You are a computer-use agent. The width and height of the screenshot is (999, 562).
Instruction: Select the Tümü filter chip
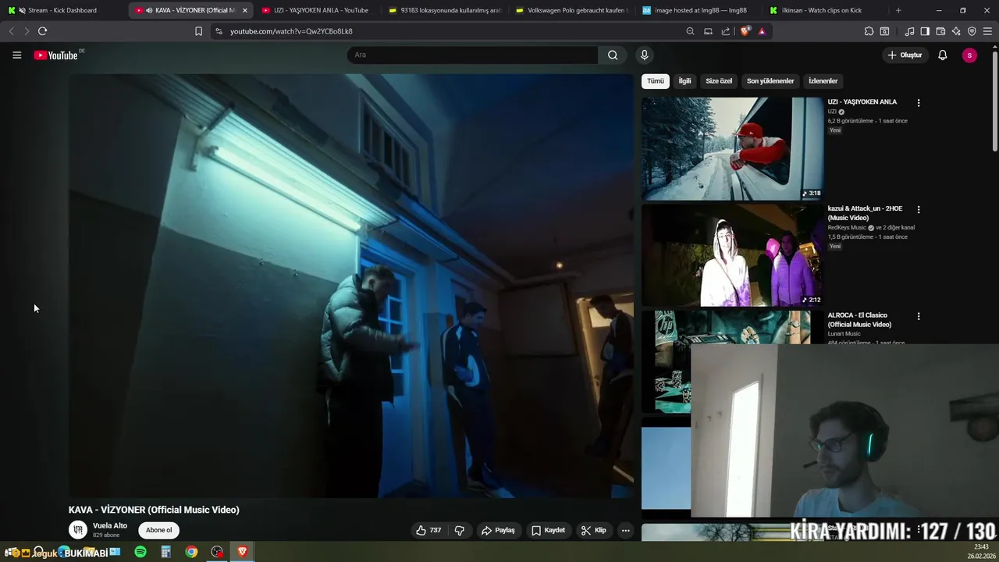click(x=656, y=81)
